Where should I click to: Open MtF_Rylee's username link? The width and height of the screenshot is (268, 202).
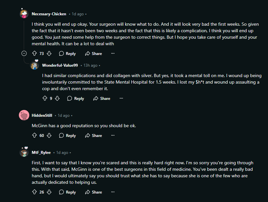click(x=41, y=153)
